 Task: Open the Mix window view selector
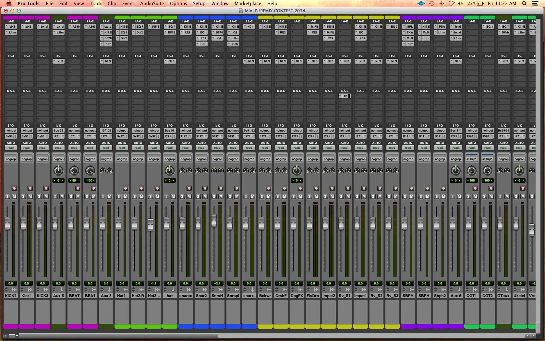(13, 336)
